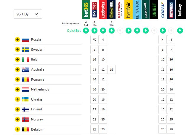Select the Ladbrokes logo in header
186x135 pixels.
tap(103, 10)
